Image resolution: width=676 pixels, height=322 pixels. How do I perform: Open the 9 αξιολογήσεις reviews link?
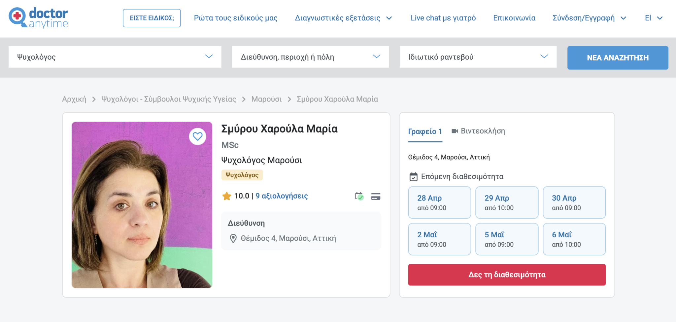pos(282,196)
